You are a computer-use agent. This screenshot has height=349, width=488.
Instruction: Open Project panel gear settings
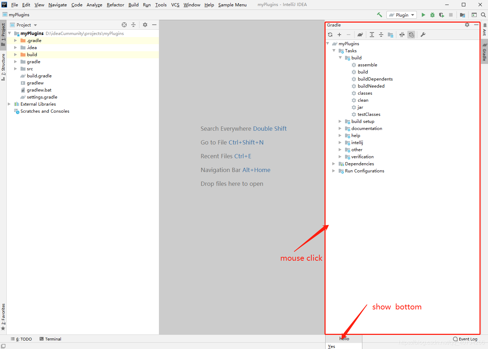point(145,25)
